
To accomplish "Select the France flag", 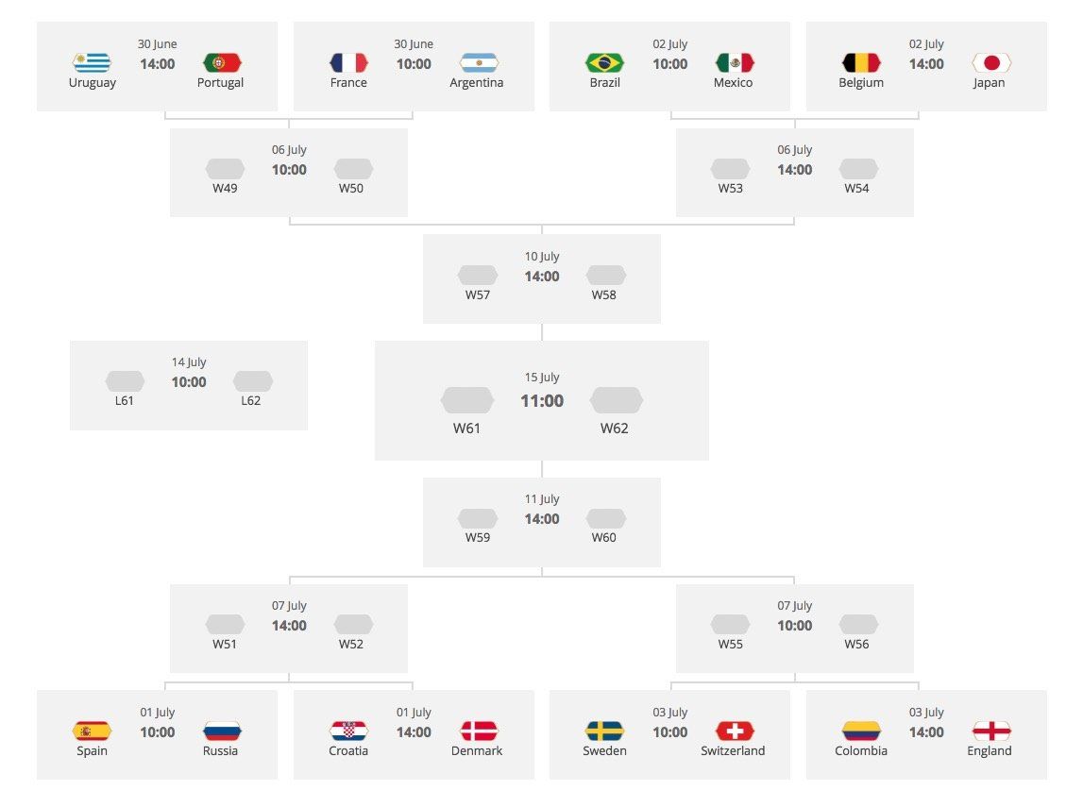I will click(x=348, y=63).
